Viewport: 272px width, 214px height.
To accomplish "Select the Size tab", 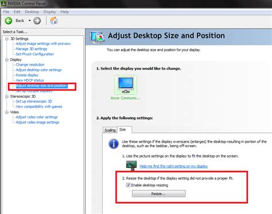I will click(x=125, y=129).
